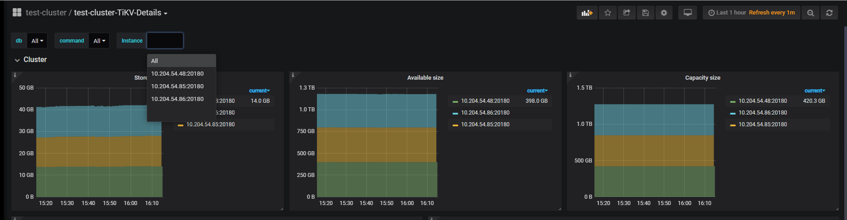Toggle 10.204.54.85:20180 series in Available size legend
847x220 pixels.
point(485,124)
